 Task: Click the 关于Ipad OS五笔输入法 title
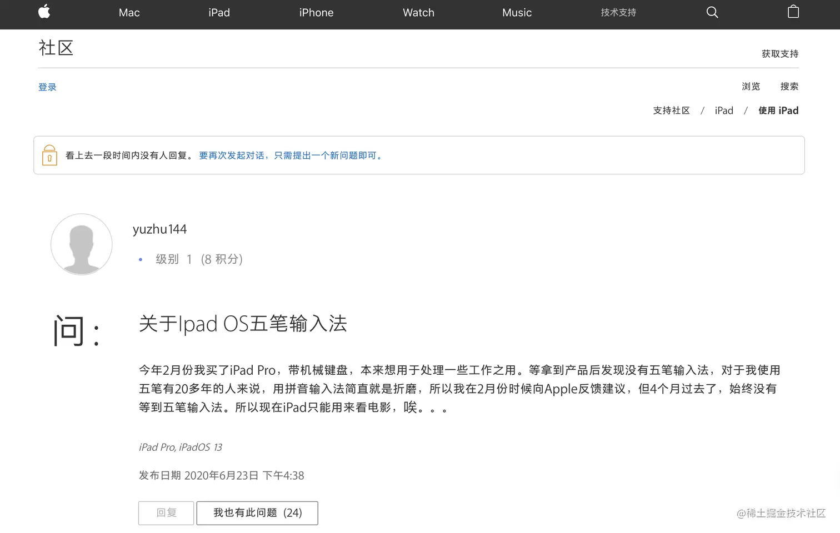click(x=243, y=324)
